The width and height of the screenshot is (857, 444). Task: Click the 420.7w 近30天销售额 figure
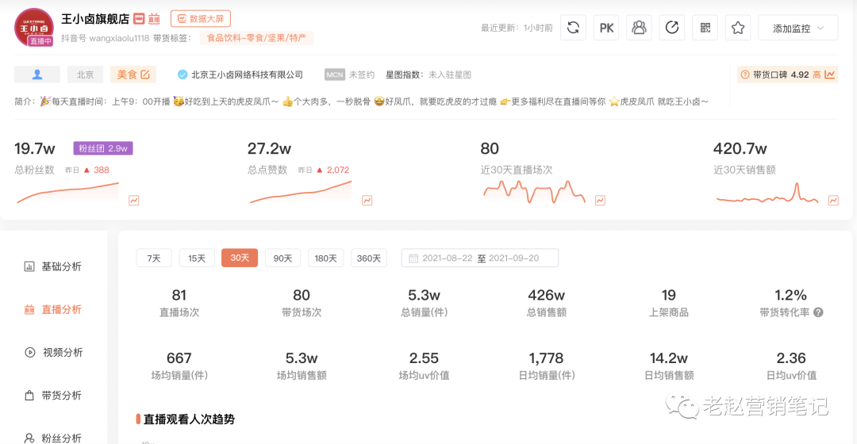(x=740, y=148)
